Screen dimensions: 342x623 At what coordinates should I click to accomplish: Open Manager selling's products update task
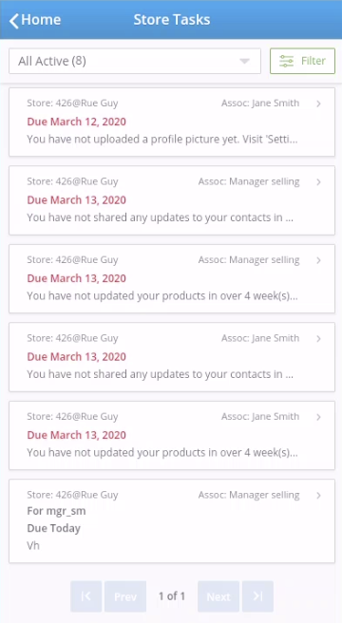pyautogui.click(x=172, y=278)
